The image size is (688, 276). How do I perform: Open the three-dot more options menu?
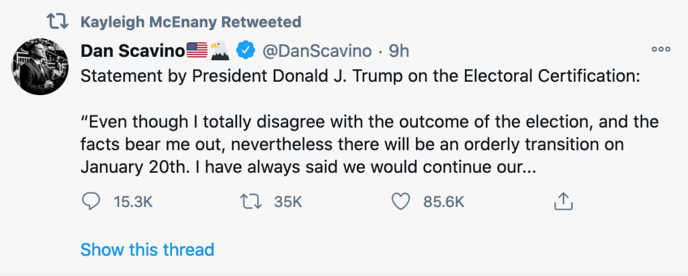[x=661, y=50]
